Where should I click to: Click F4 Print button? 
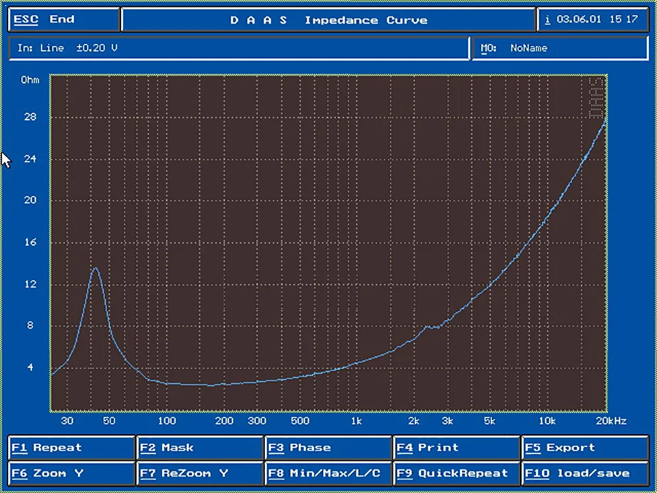pos(456,448)
